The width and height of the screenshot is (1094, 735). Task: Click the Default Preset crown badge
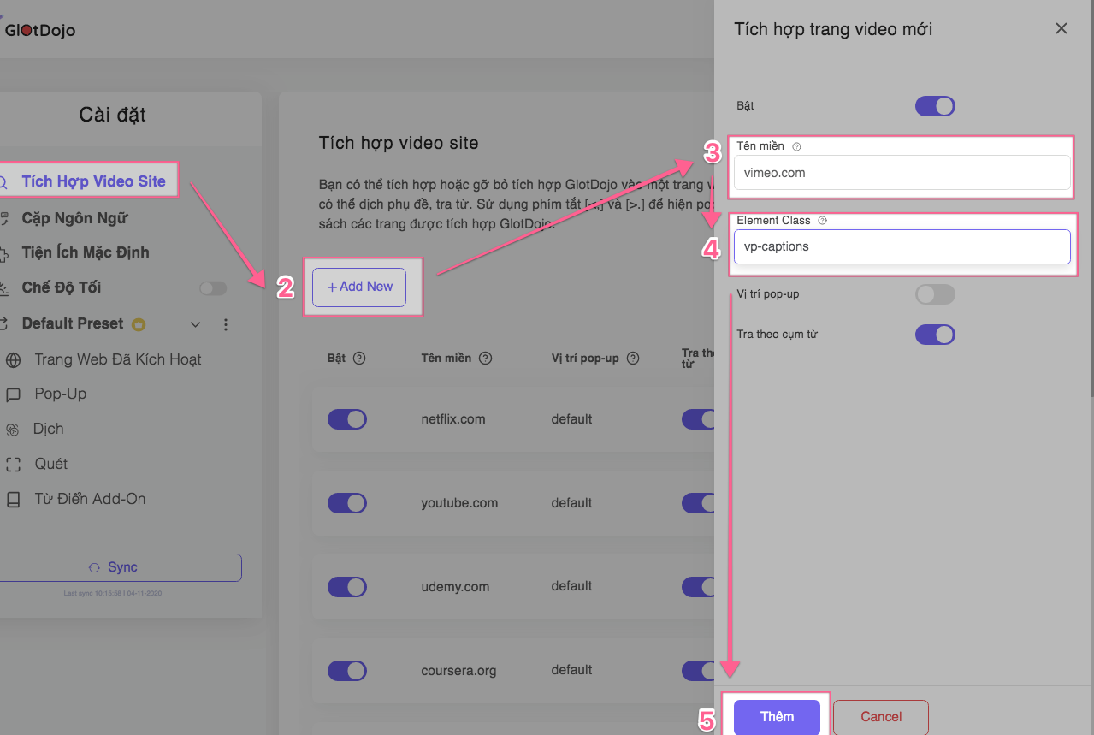[x=139, y=324]
